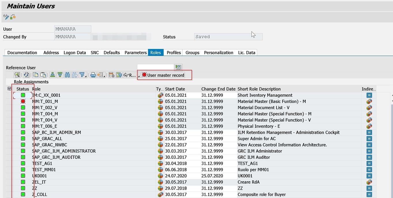Screen dimensions: 393x198
Task: Sort roles in ascending order
Action: click(x=52, y=75)
